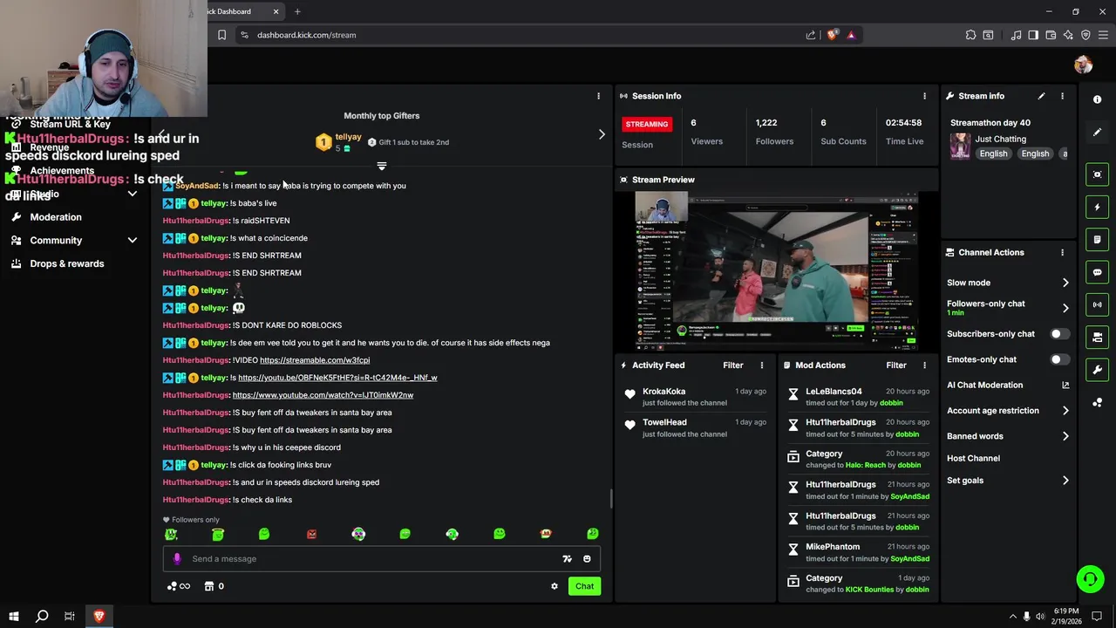Open chat panel three-dot menu
The image size is (1116, 628).
(x=598, y=96)
